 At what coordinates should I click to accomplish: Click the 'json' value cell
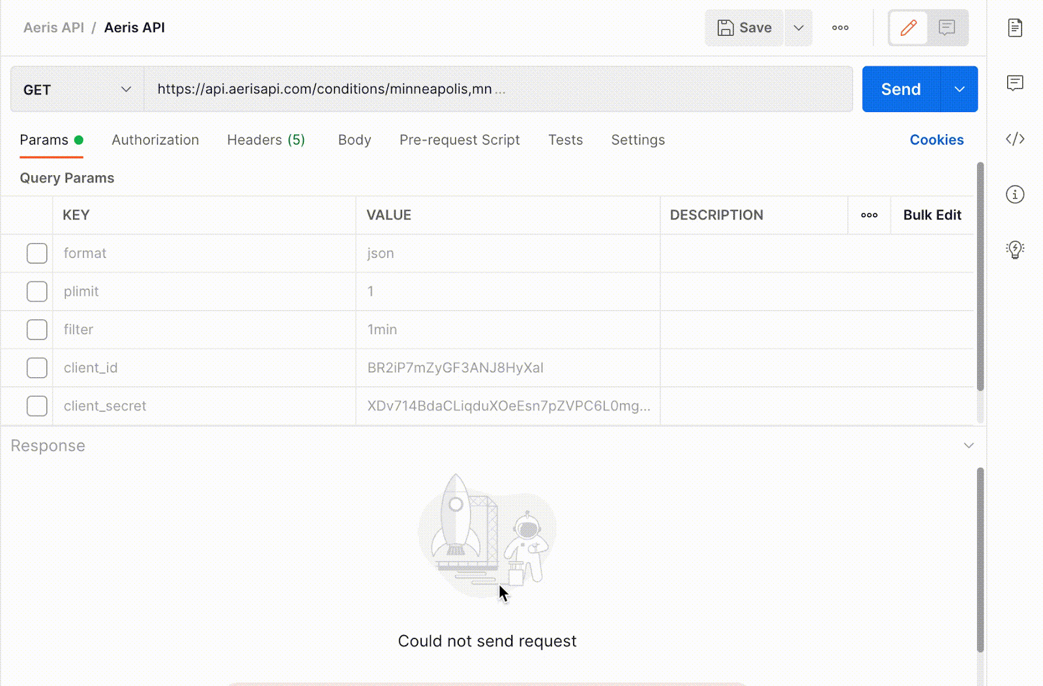tap(508, 253)
